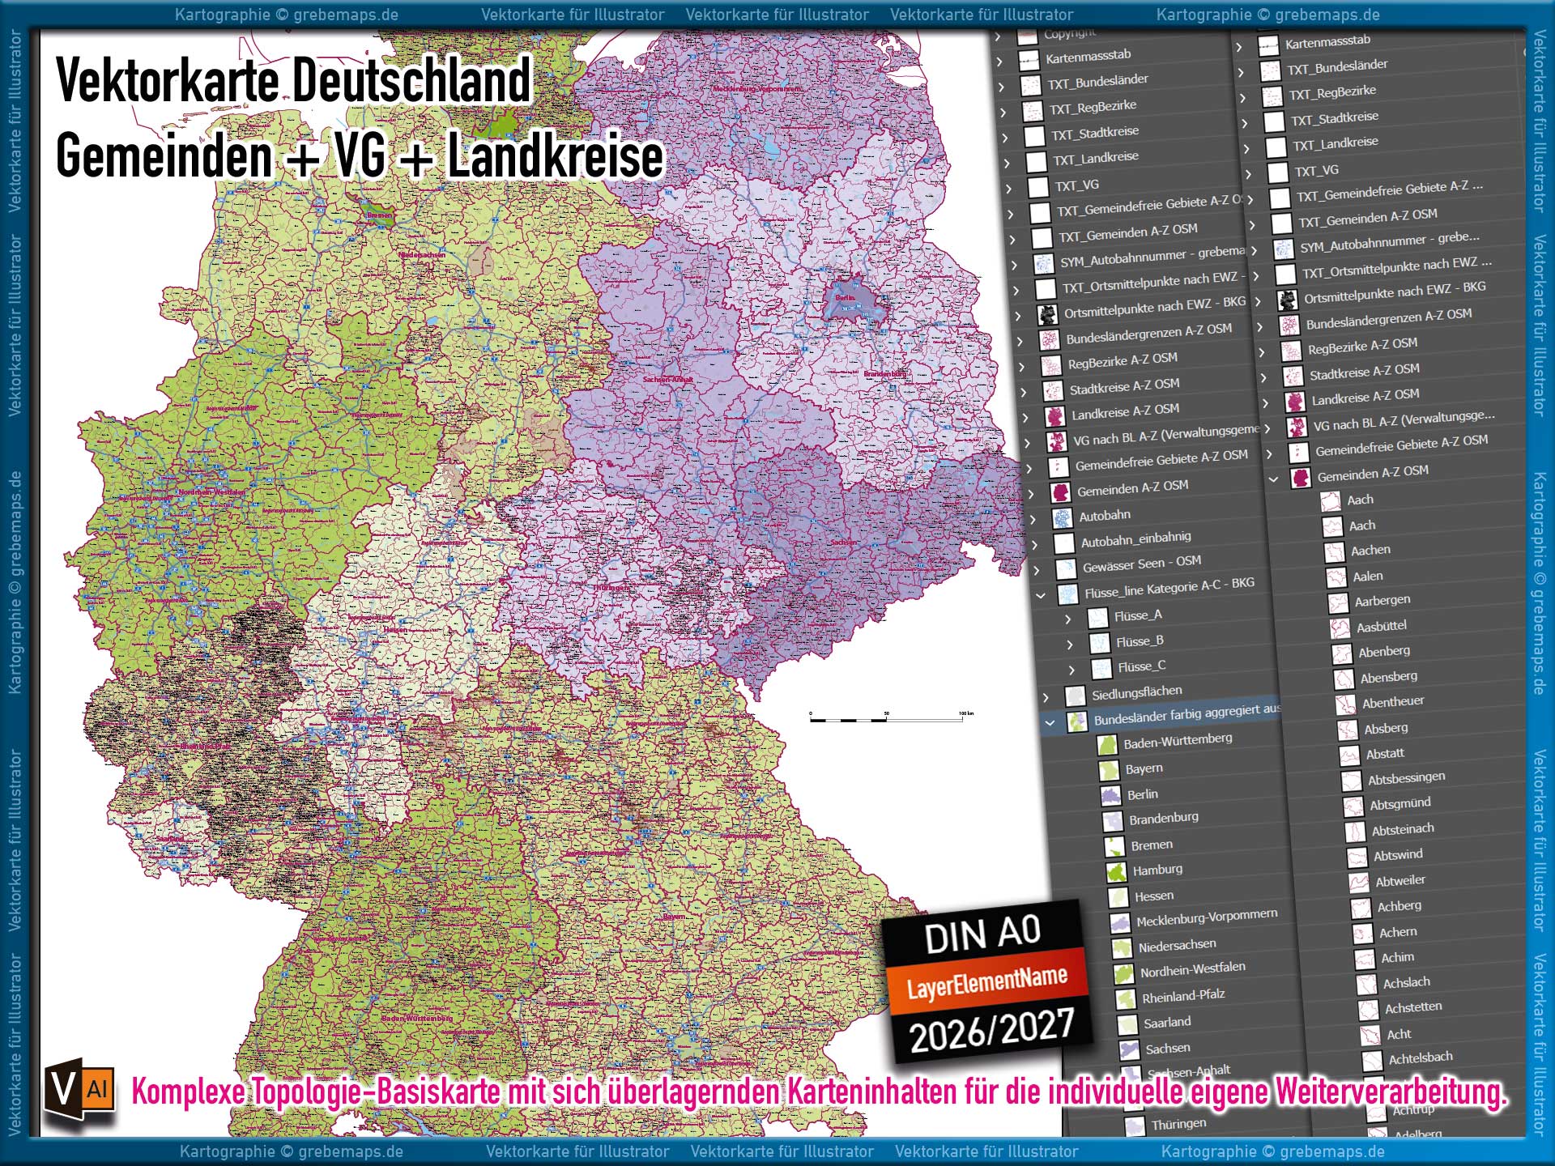1555x1166 pixels.
Task: Click the Flüsse_A sublayer thumbnail
Action: [1097, 619]
